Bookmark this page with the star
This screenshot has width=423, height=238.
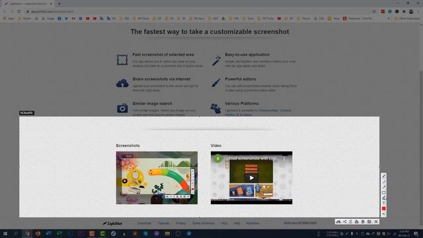coord(374,12)
